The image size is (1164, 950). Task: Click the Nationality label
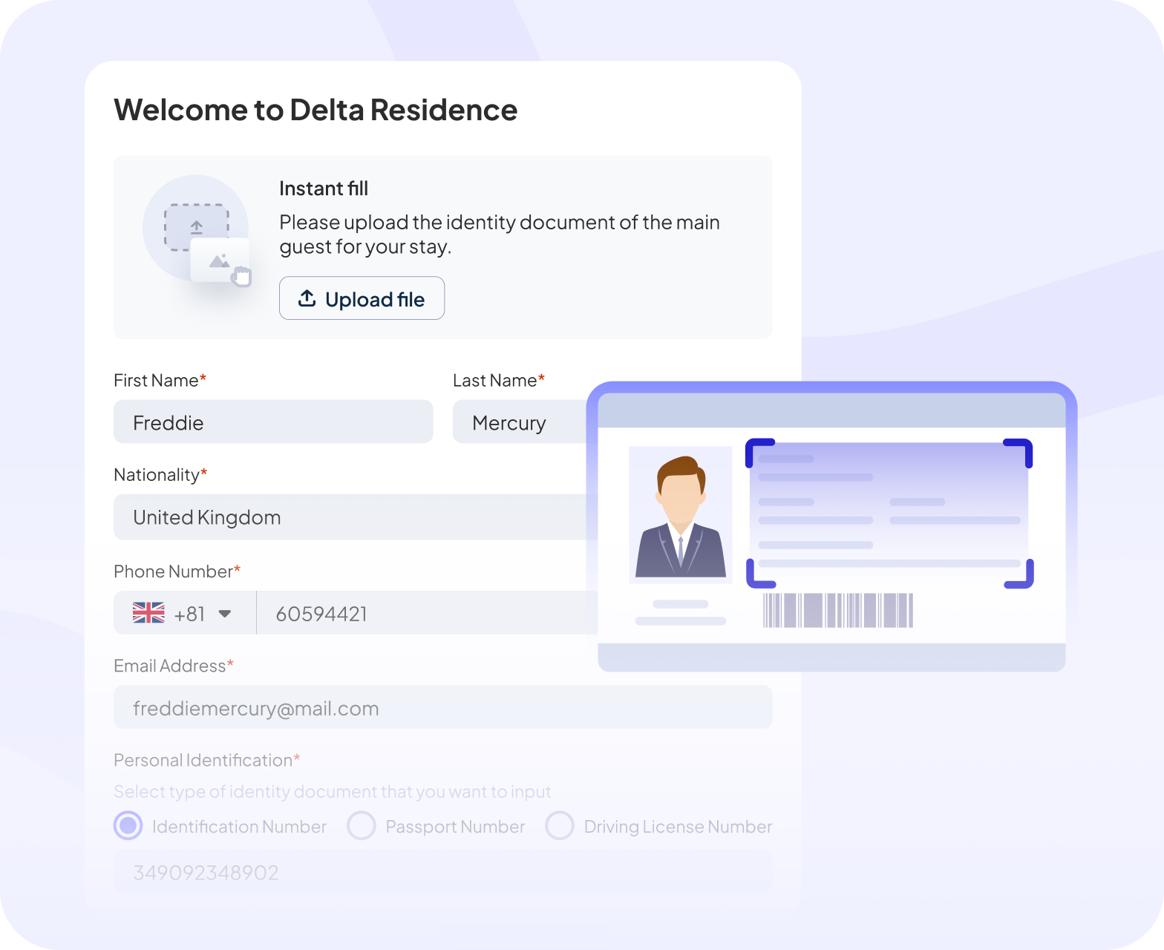click(x=160, y=474)
